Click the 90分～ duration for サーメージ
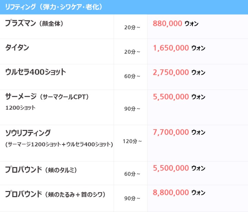This screenshot has height=212, width=248. pos(132,109)
